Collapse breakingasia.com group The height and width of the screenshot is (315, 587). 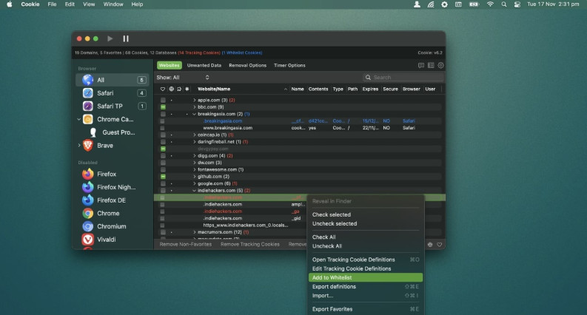click(194, 114)
